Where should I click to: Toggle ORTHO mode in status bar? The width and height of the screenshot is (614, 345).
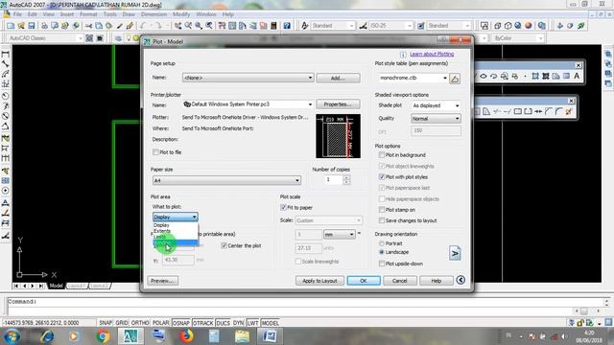140,323
